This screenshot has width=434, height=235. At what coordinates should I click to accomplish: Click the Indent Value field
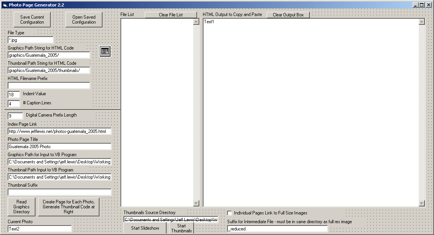14,95
